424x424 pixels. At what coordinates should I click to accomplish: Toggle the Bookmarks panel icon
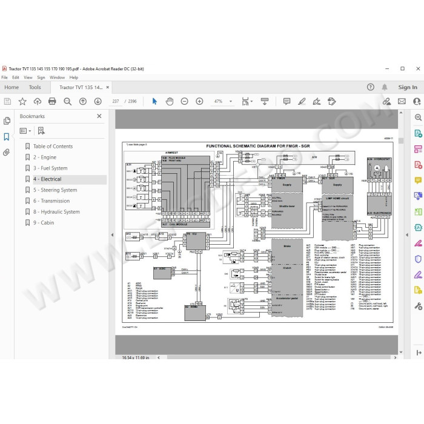[7, 136]
